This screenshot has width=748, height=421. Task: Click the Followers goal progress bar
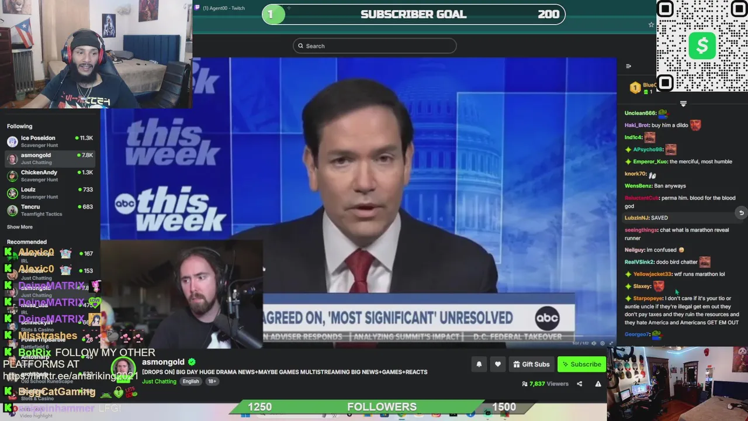click(382, 407)
